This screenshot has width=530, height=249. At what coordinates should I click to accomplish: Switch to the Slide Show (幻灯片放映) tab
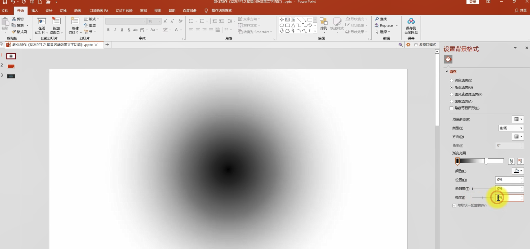(x=124, y=11)
